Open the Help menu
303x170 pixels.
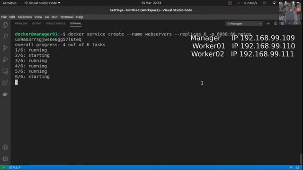click(80, 17)
